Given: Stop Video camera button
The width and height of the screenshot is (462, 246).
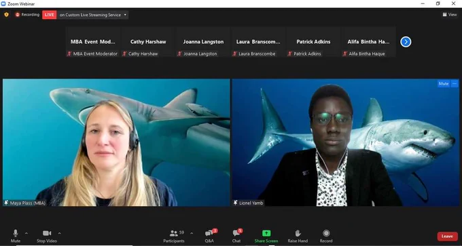Looking at the screenshot, I should [47, 236].
